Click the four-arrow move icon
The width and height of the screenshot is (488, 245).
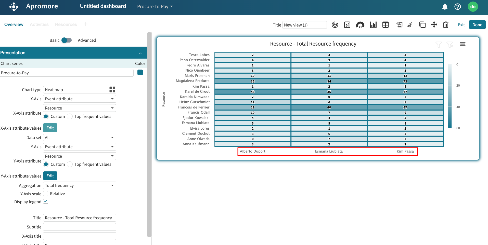(434, 25)
